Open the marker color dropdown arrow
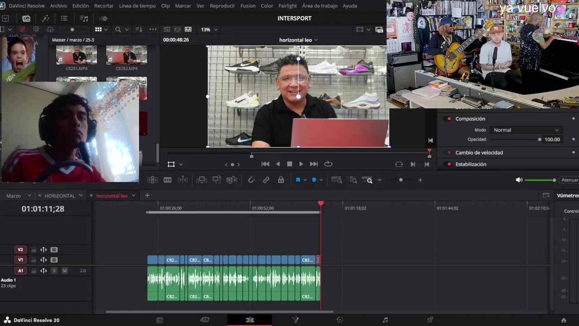Screen dimensions: 579x326 (321, 180)
